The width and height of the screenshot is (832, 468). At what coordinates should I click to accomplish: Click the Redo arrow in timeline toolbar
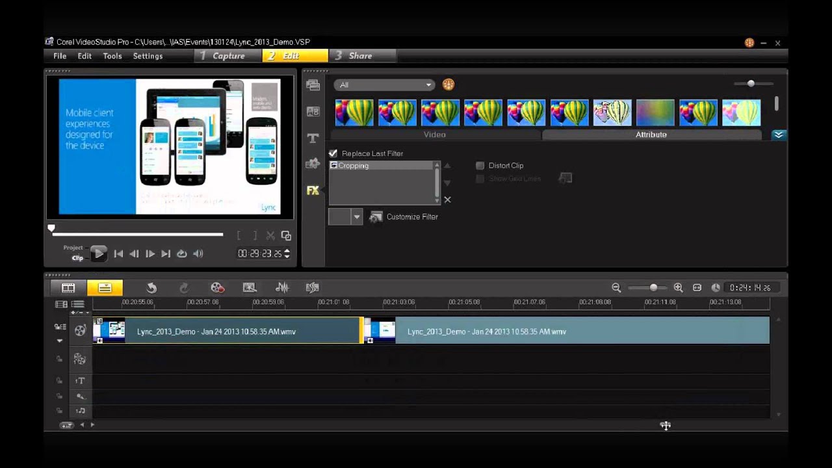pos(184,287)
